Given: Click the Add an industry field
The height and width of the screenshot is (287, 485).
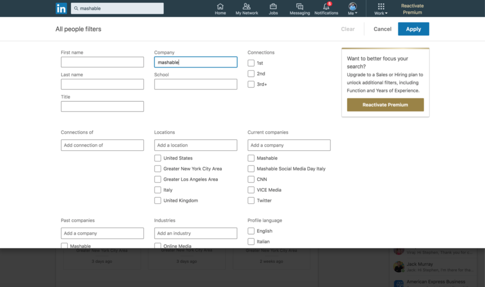Looking at the screenshot, I should [196, 233].
